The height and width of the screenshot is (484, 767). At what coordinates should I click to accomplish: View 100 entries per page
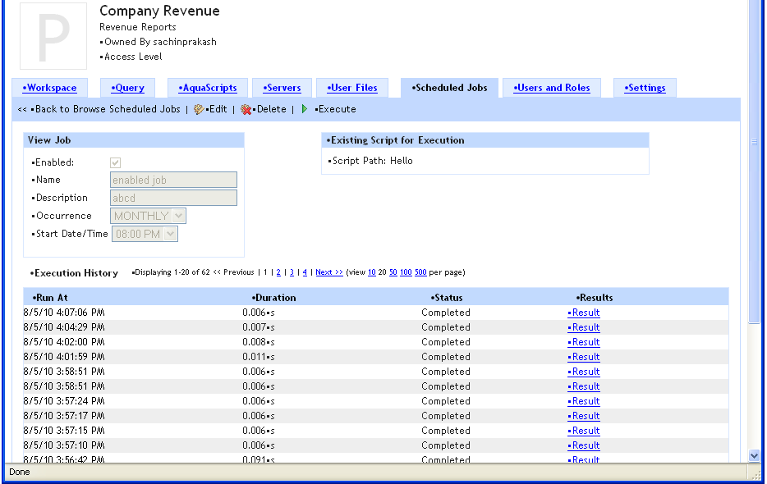coord(406,272)
